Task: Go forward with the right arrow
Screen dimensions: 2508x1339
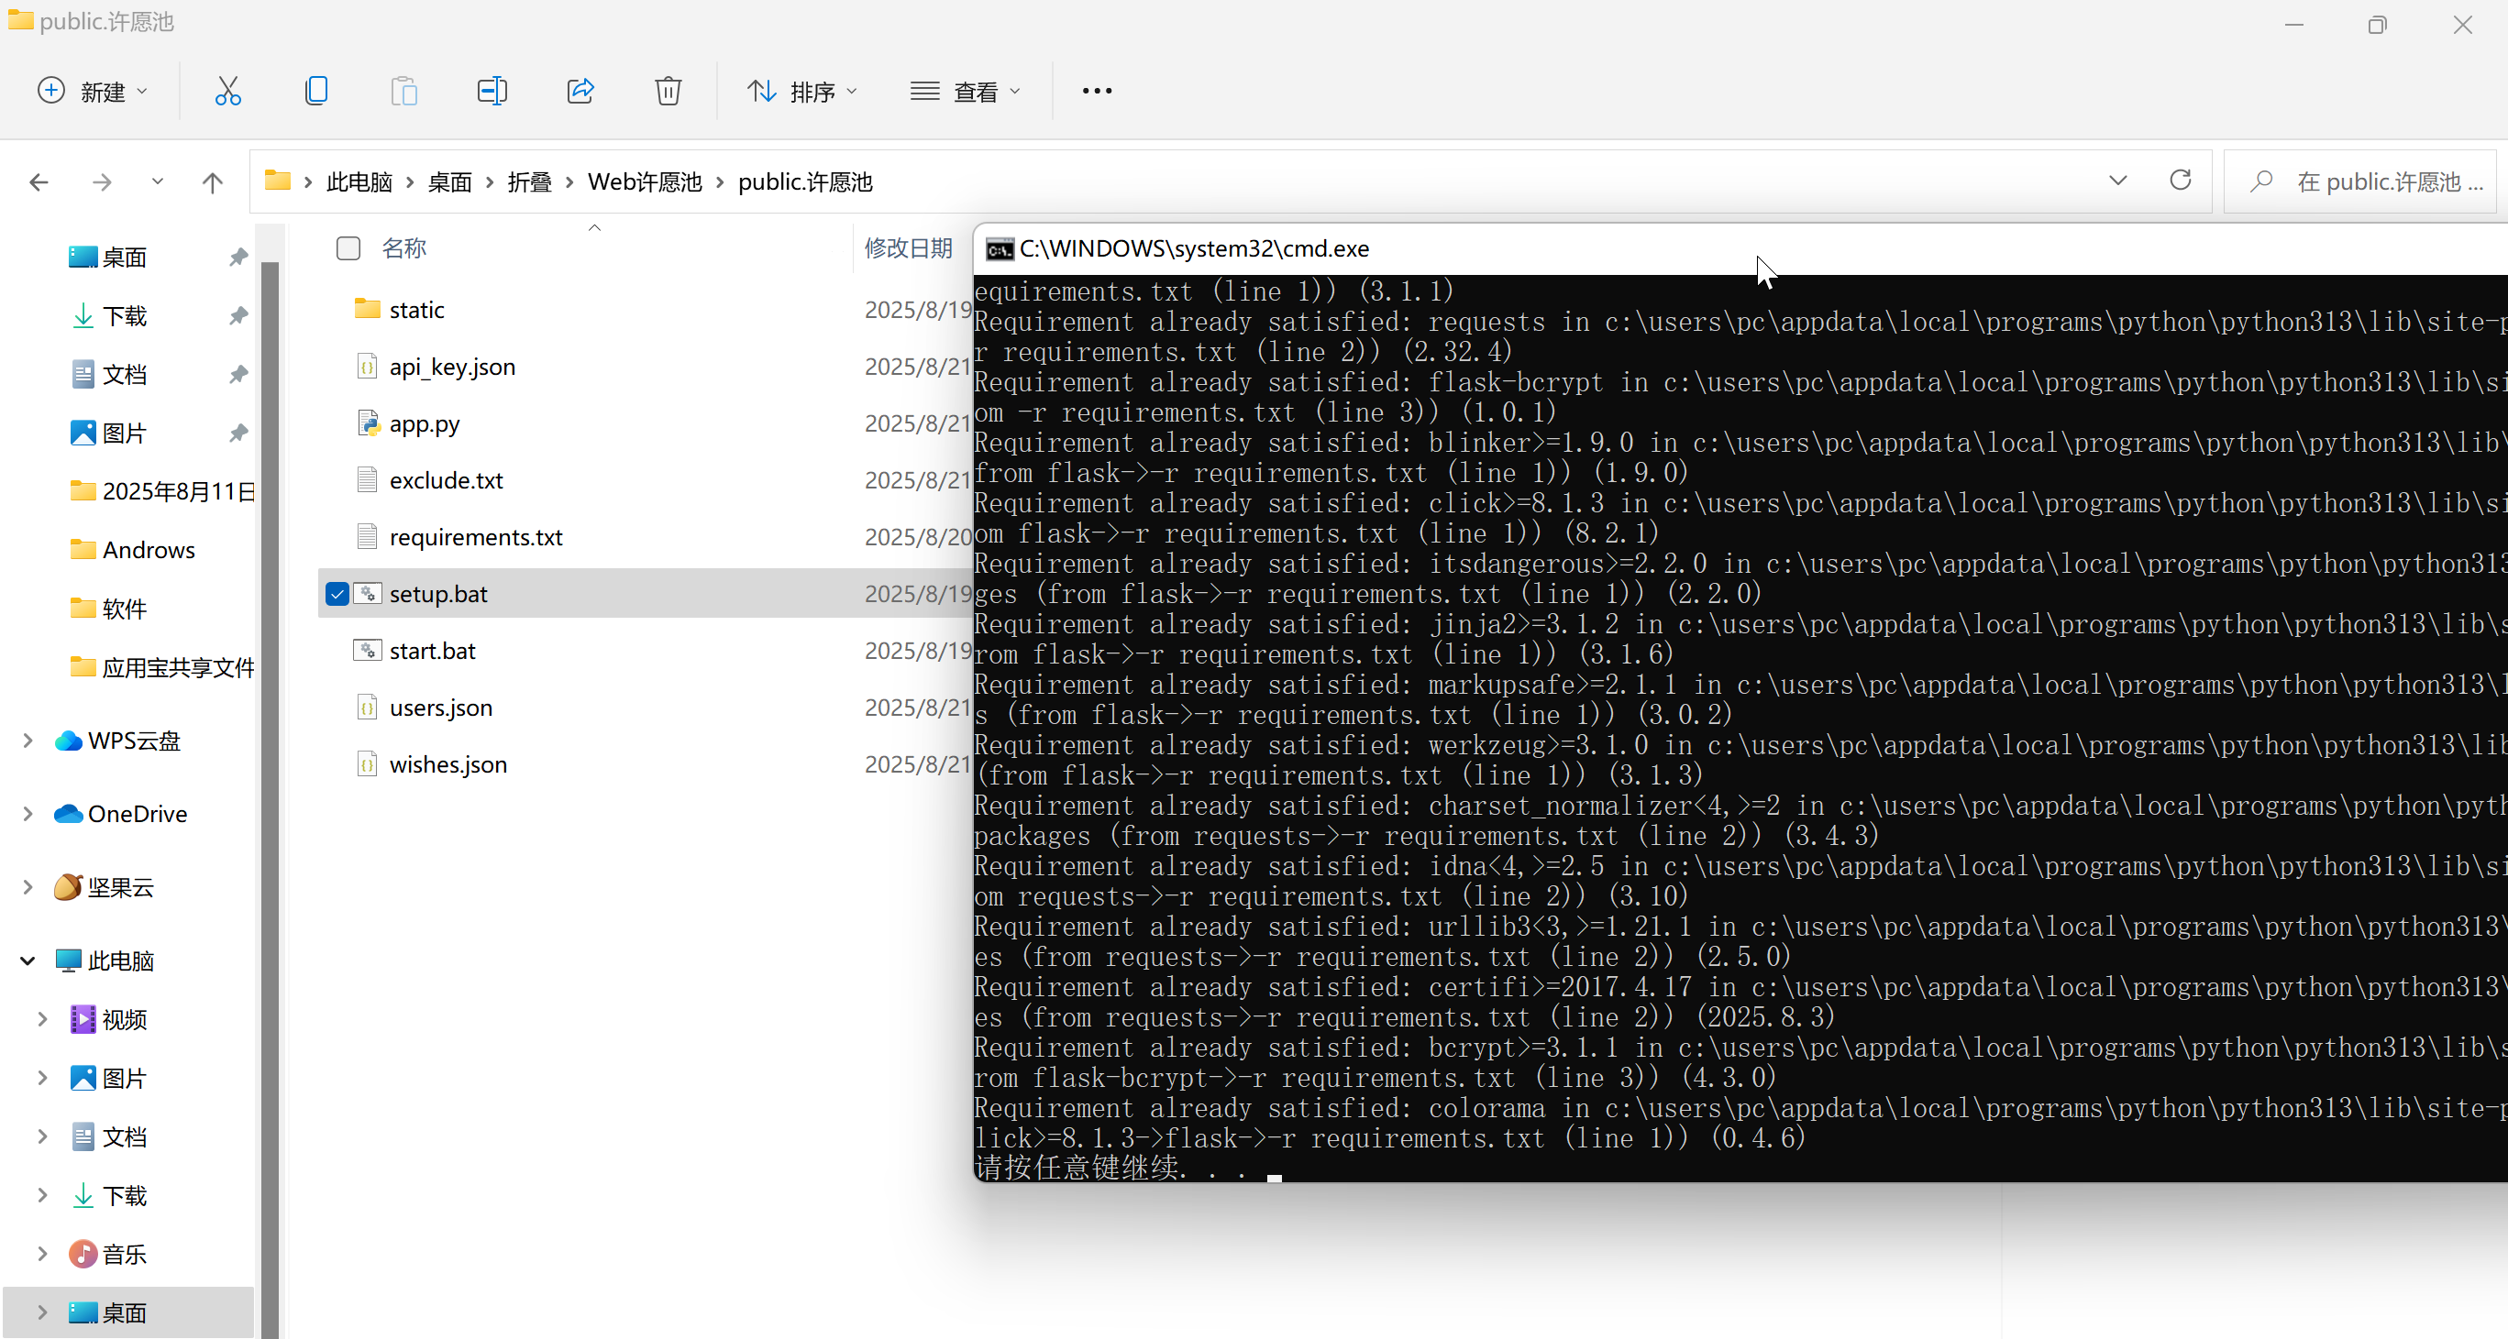Action: 101,182
